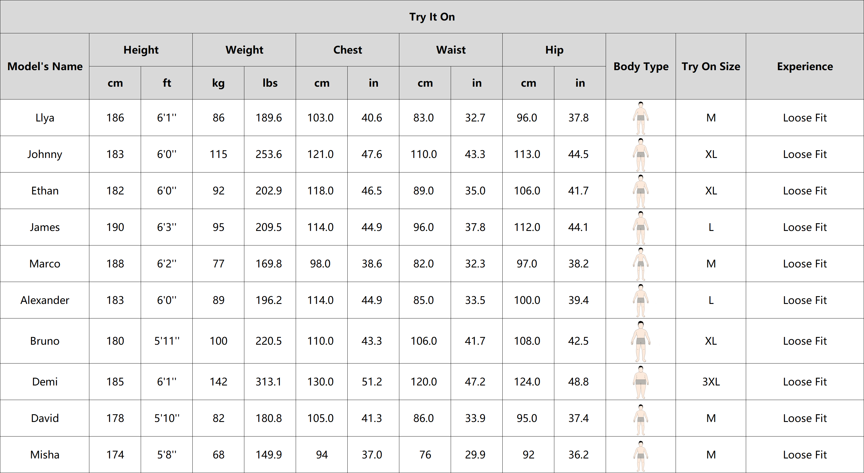
Task: Click Misha's body type figure icon
Action: [641, 456]
